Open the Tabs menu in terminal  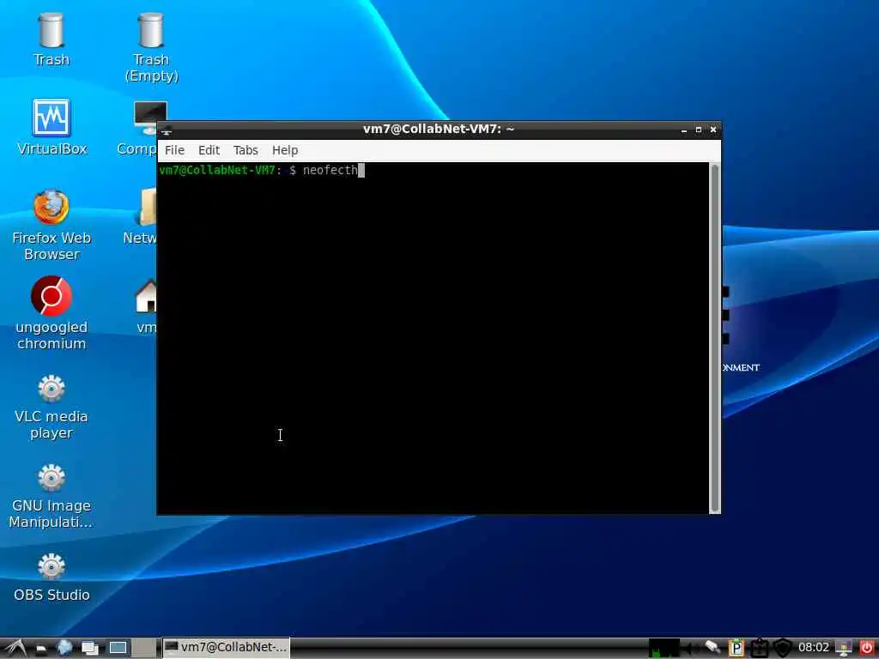(x=246, y=150)
